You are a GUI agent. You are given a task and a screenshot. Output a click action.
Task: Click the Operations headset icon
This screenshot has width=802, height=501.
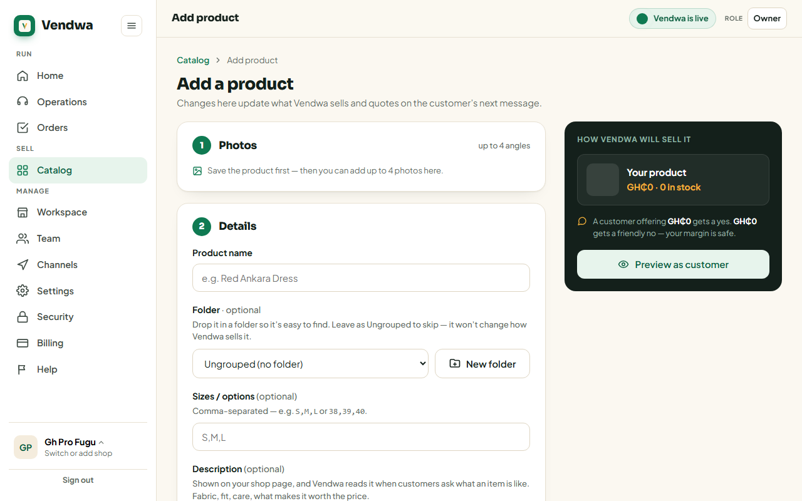23,102
